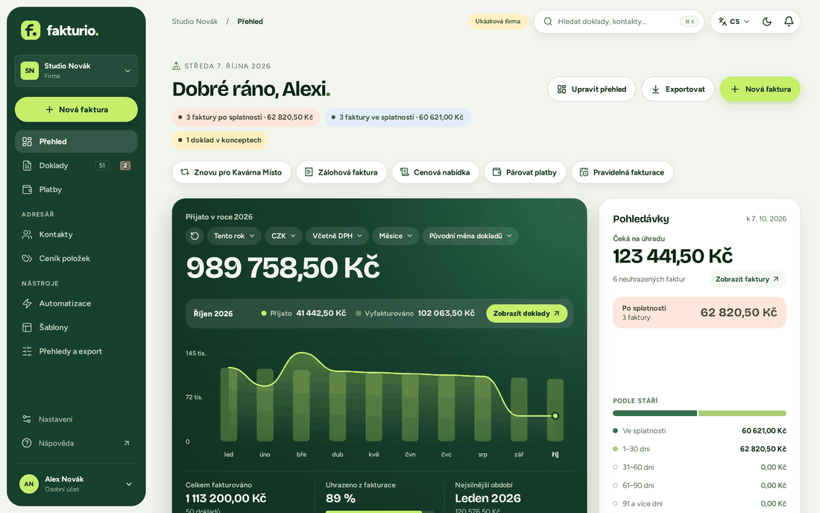Click Upravit přehled button

pyautogui.click(x=591, y=89)
